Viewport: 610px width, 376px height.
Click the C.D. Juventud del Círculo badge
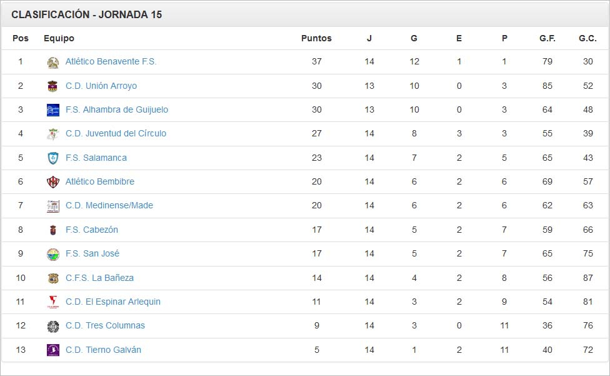pos(53,133)
